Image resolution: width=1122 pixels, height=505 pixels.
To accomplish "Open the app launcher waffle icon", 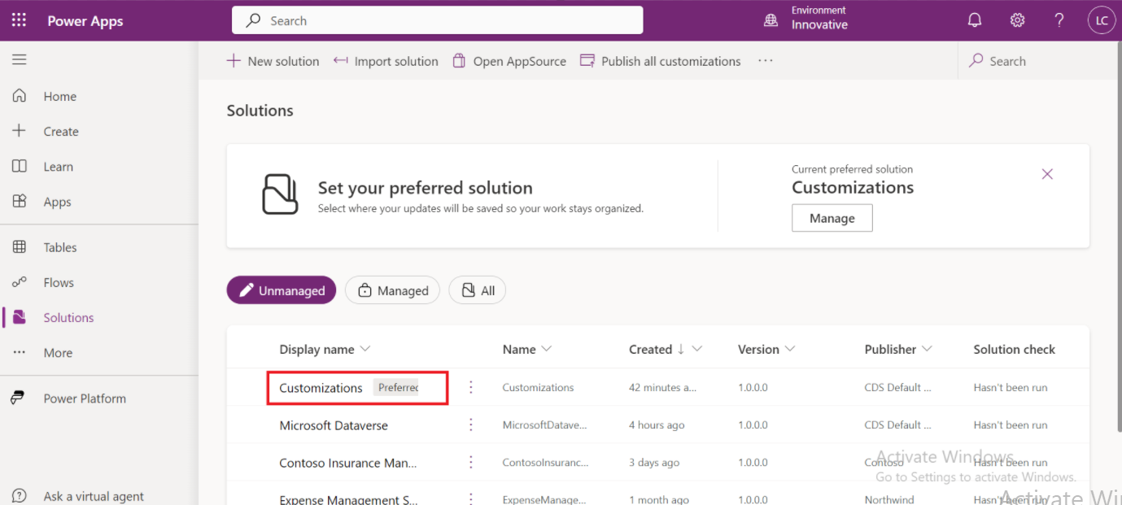I will (x=19, y=20).
